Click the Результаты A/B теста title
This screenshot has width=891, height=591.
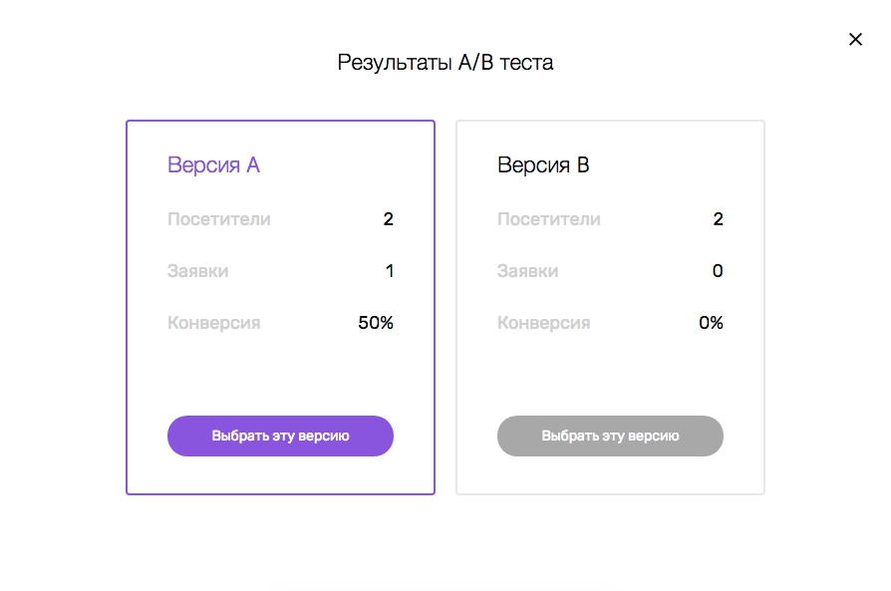(445, 63)
